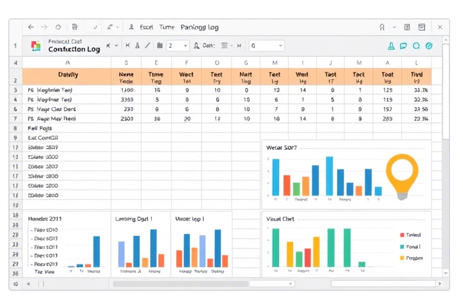463x308 pixels.
Task: Select the cell showing 157
Action: pyautogui.click(x=387, y=109)
